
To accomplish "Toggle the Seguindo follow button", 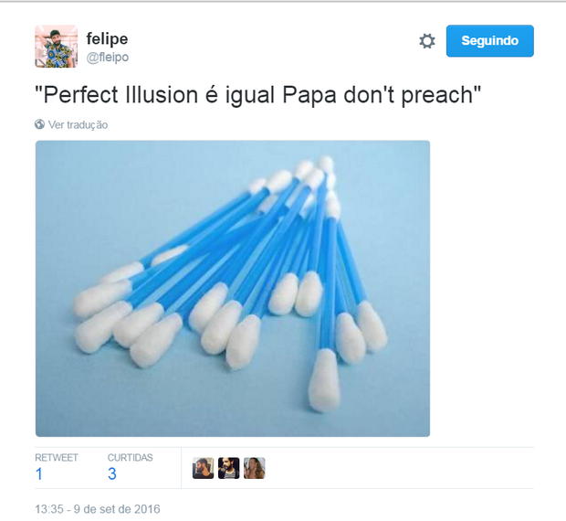I will coord(490,41).
